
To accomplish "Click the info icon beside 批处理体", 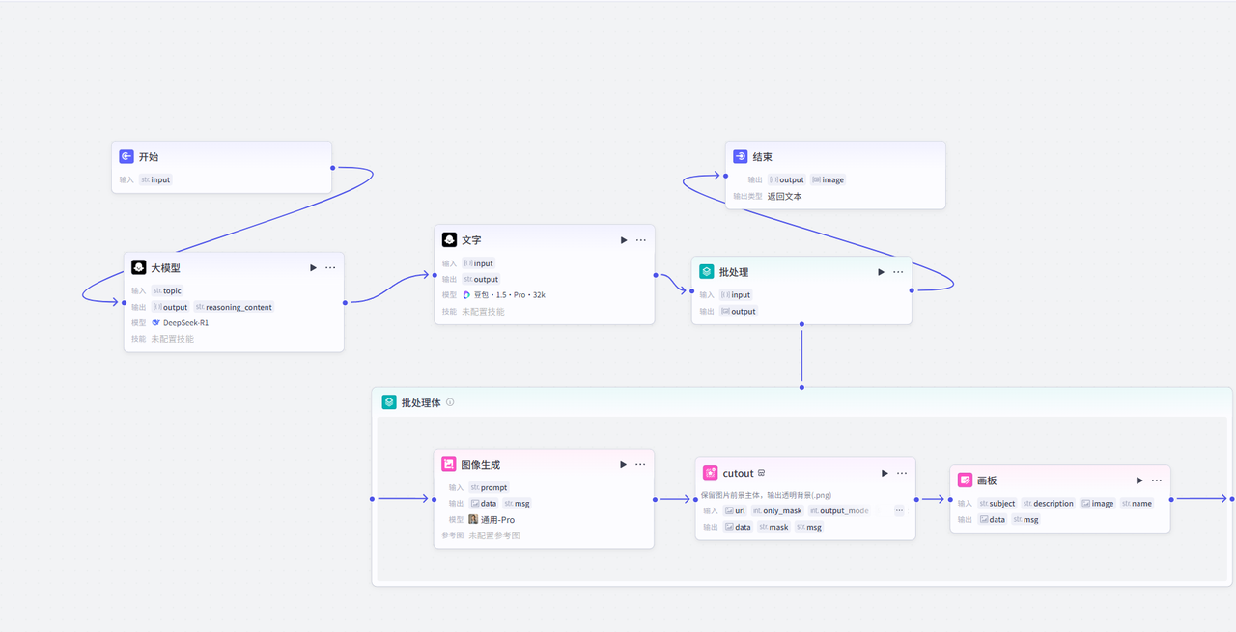I will pos(450,402).
